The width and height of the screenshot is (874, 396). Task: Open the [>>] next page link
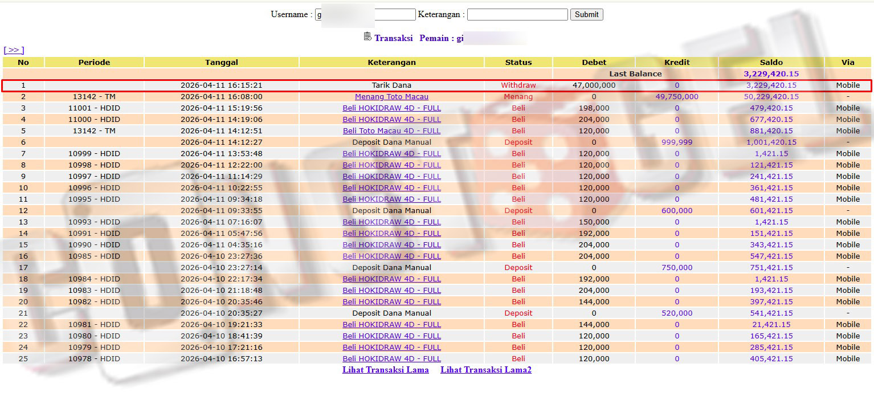pyautogui.click(x=14, y=50)
